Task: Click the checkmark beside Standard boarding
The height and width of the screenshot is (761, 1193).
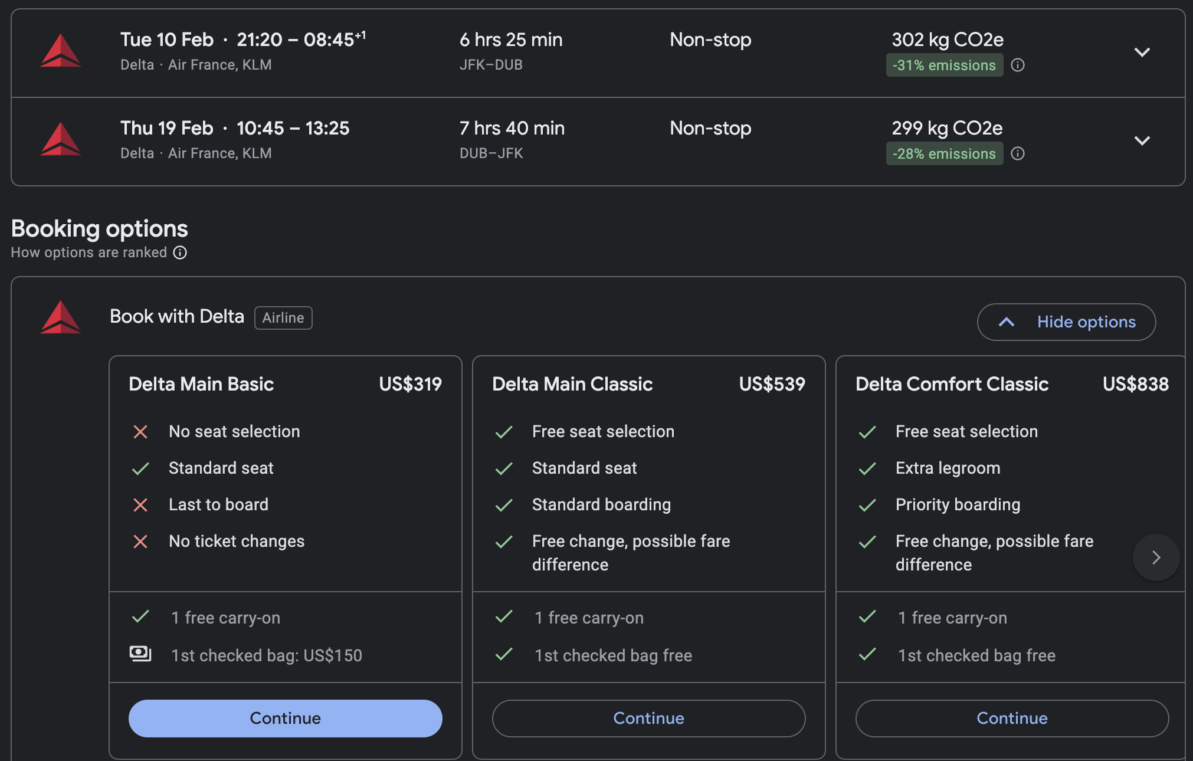Action: [504, 506]
